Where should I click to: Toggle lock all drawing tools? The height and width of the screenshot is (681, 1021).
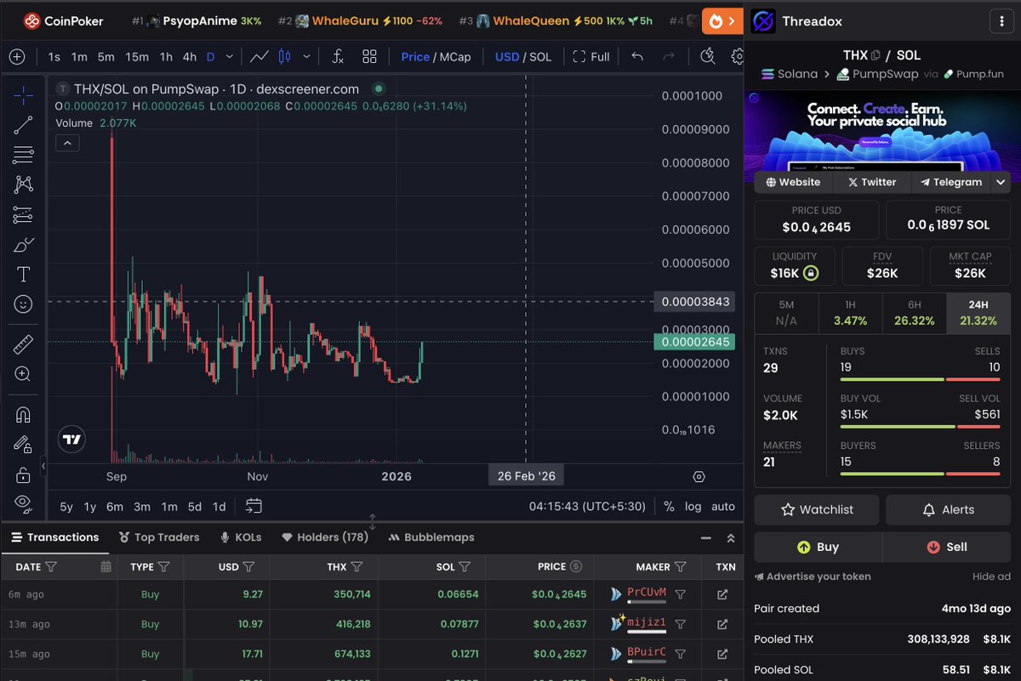point(23,474)
